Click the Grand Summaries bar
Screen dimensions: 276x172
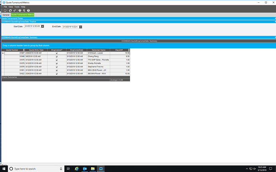[x=66, y=77]
